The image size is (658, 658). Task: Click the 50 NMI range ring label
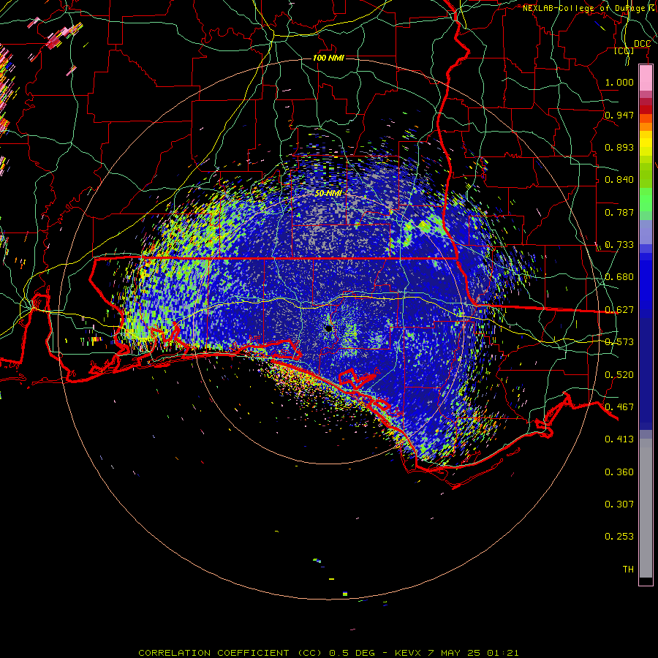(x=328, y=194)
